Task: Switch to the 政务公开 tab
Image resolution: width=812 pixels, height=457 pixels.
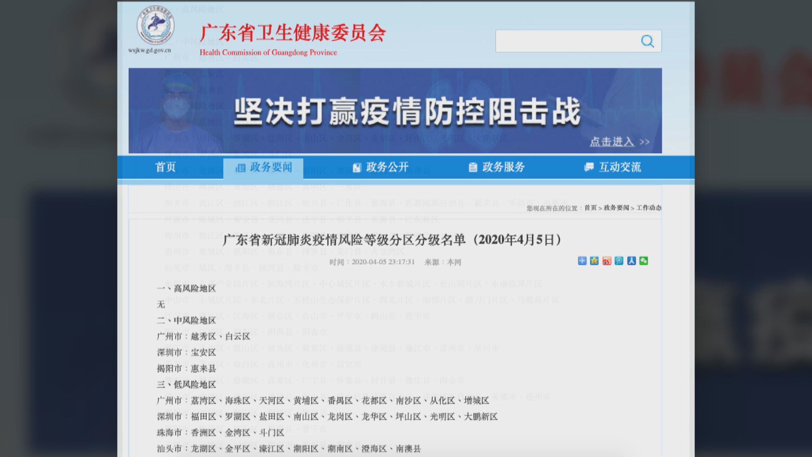Action: pos(381,168)
